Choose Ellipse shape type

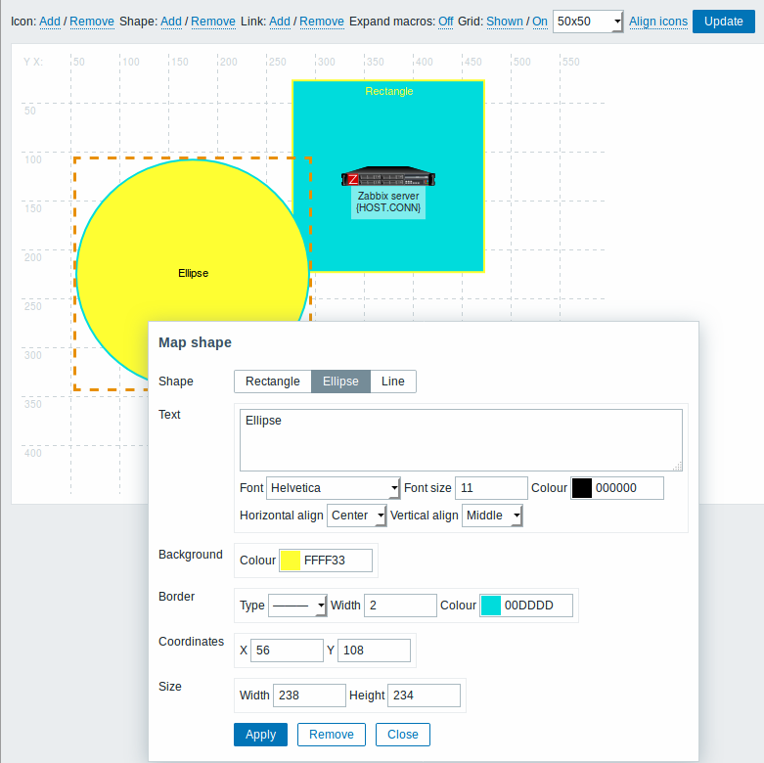340,381
